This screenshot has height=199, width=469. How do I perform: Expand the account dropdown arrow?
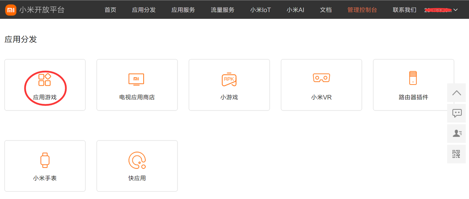pos(455,10)
